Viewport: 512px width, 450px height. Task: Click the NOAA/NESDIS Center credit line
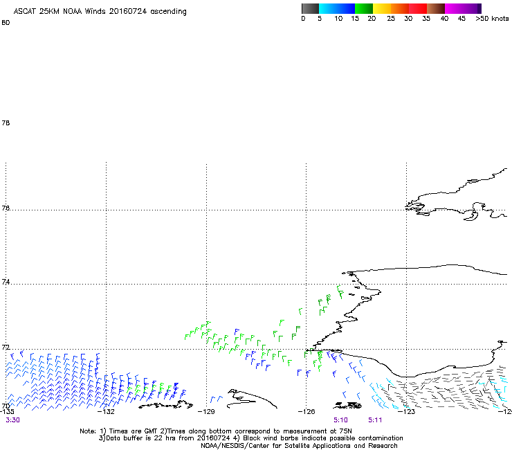point(299,446)
